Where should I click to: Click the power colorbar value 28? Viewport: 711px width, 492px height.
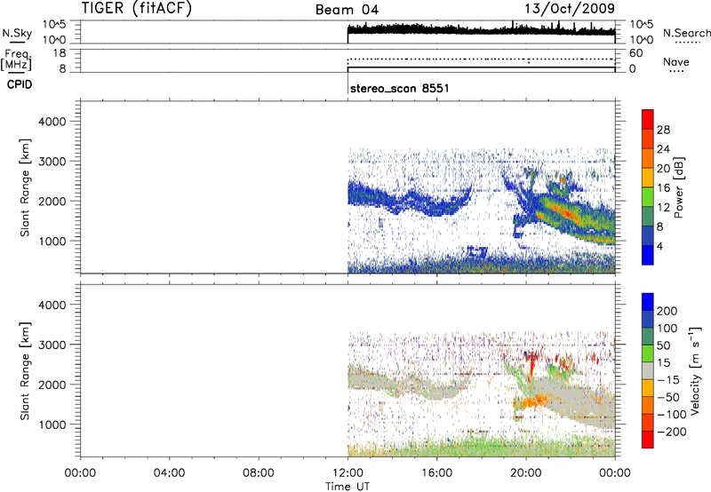coord(663,130)
